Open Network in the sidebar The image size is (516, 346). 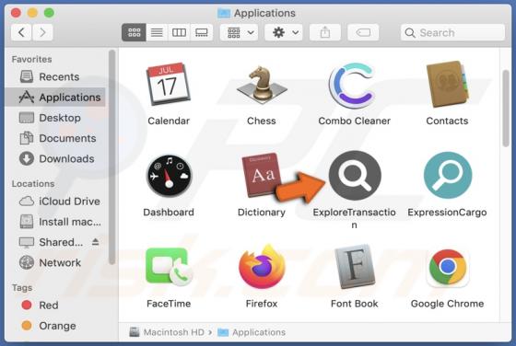coord(56,262)
